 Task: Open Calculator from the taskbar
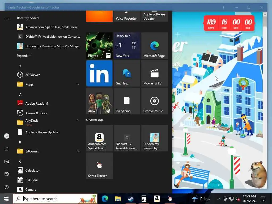[x=144, y=199]
